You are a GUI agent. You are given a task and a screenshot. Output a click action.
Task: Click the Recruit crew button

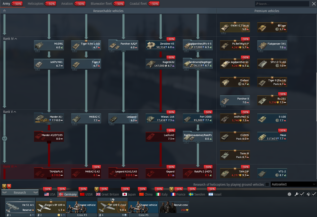(174, 207)
